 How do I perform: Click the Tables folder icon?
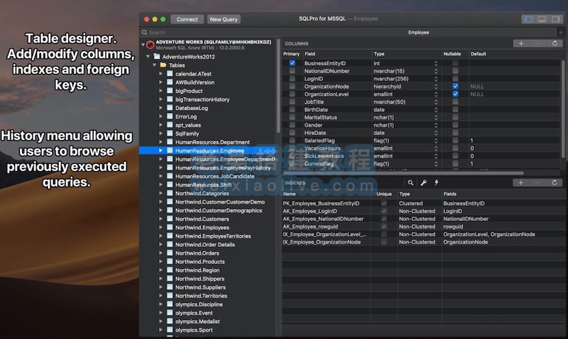tap(163, 65)
